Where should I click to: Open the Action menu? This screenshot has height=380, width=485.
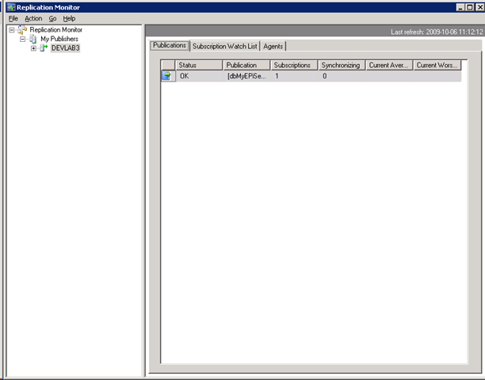pyautogui.click(x=33, y=18)
